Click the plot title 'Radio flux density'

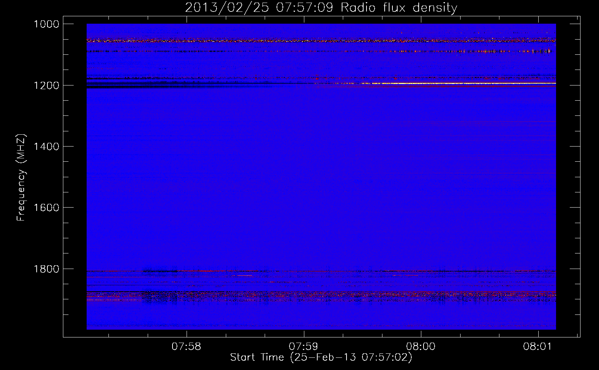pos(399,8)
